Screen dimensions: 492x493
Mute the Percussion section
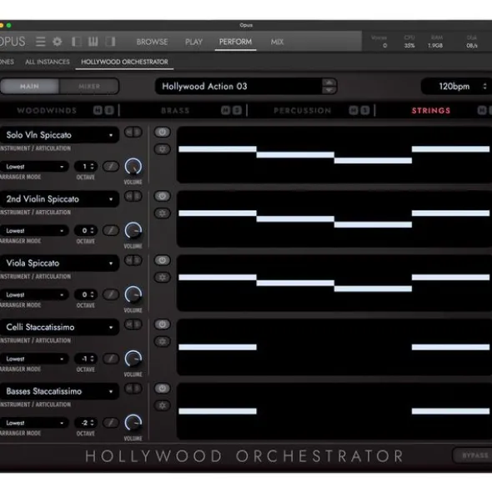(x=354, y=110)
